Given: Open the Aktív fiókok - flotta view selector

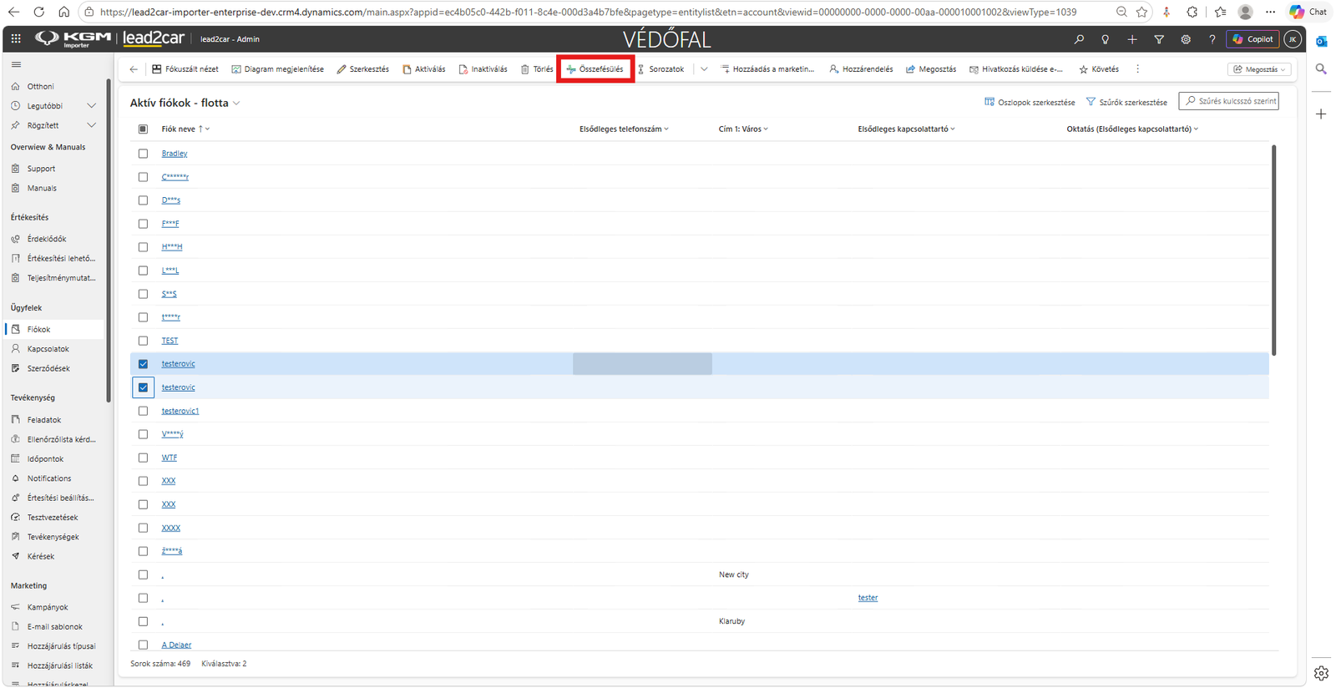Looking at the screenshot, I should click(x=185, y=103).
